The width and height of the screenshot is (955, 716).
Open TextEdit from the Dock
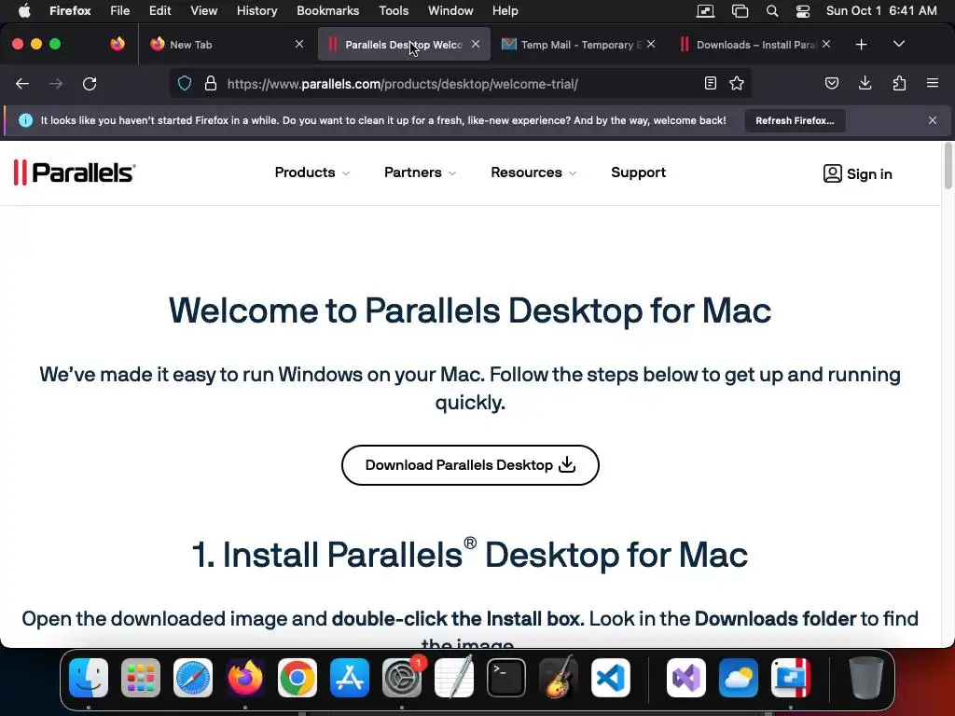point(454,678)
